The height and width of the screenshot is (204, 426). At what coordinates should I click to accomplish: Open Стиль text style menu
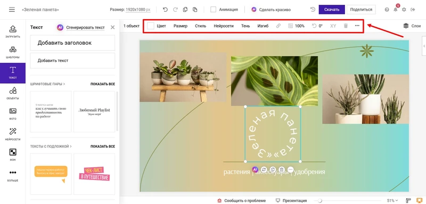pyautogui.click(x=201, y=26)
